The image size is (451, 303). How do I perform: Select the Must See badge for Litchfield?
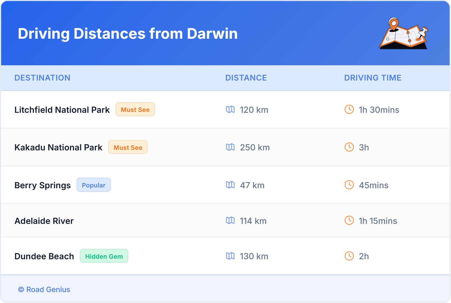click(x=135, y=110)
